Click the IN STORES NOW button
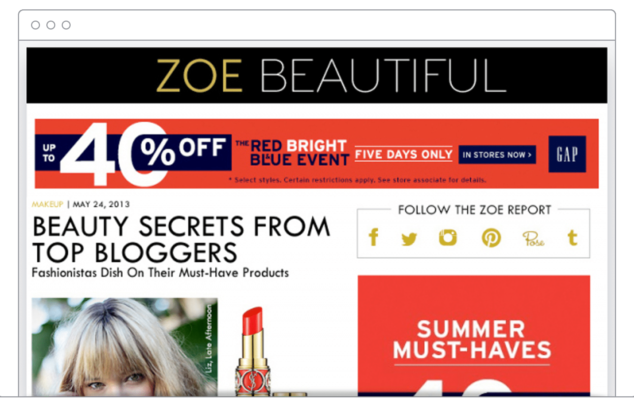Viewport: 634px width, 409px height. (497, 155)
